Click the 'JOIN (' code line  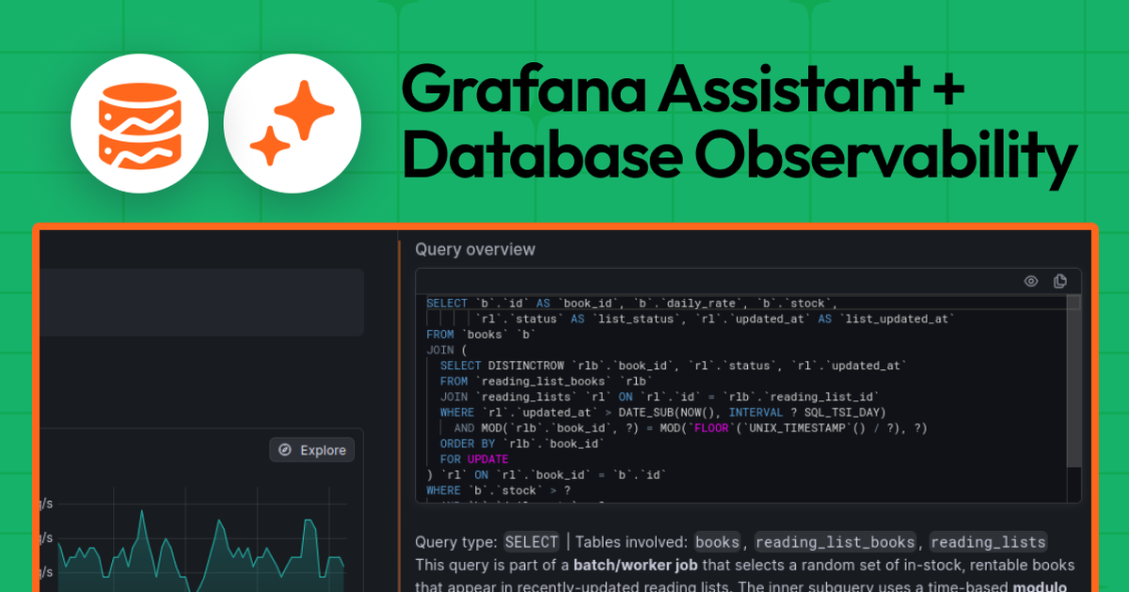447,350
